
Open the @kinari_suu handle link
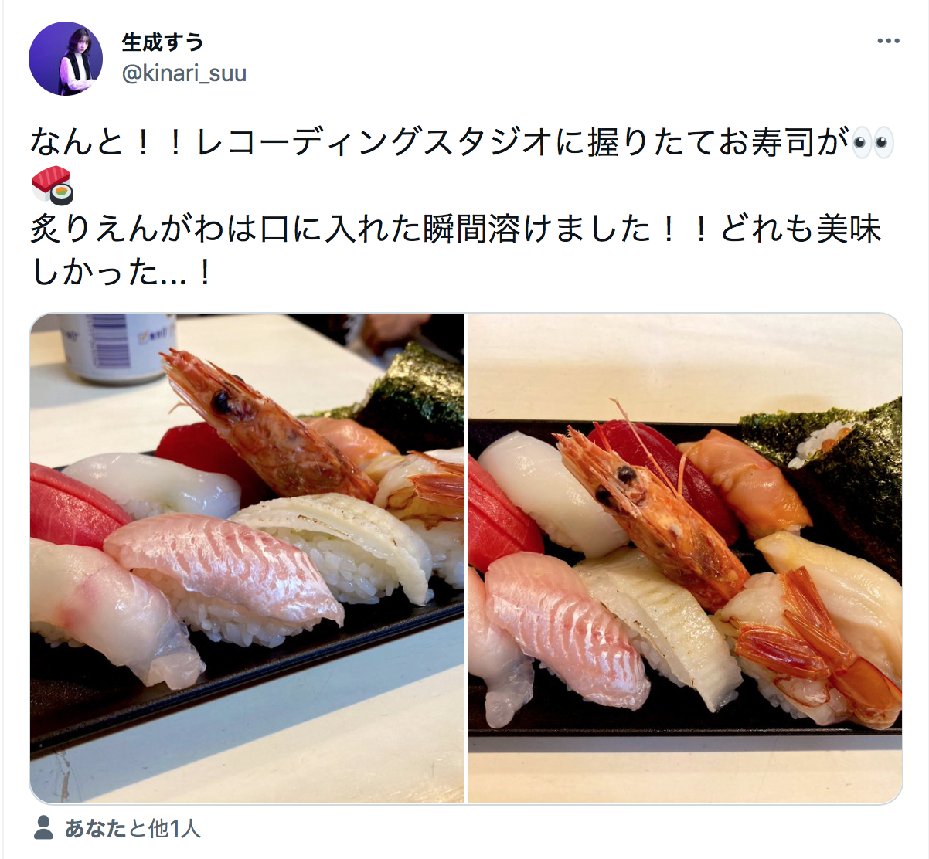(x=184, y=73)
